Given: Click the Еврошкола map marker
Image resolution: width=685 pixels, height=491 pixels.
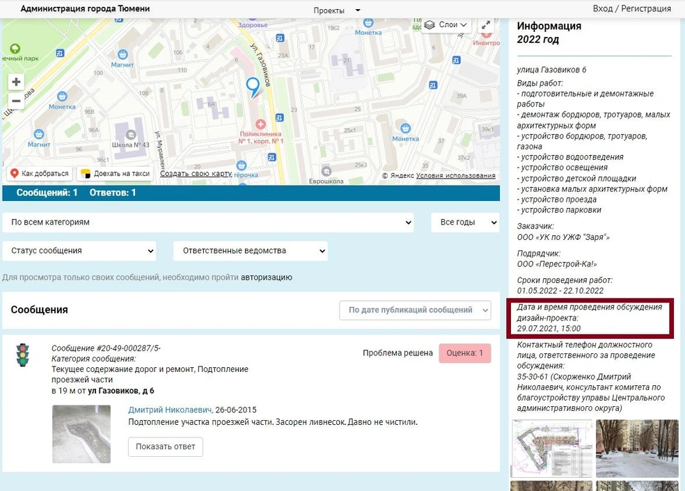Looking at the screenshot, I should [x=326, y=171].
